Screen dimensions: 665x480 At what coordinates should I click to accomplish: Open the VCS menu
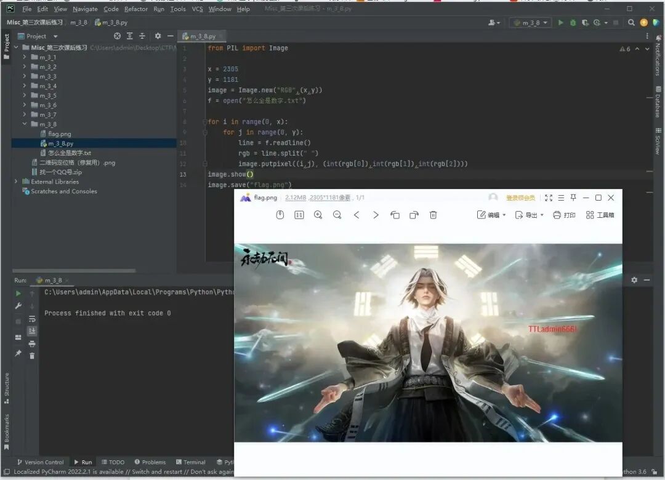click(197, 9)
